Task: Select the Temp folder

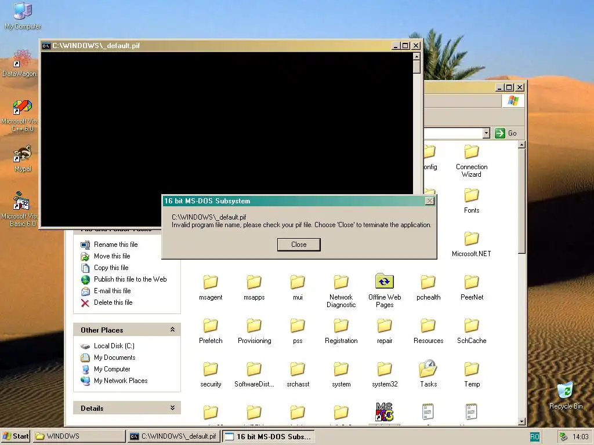Action: 472,375
